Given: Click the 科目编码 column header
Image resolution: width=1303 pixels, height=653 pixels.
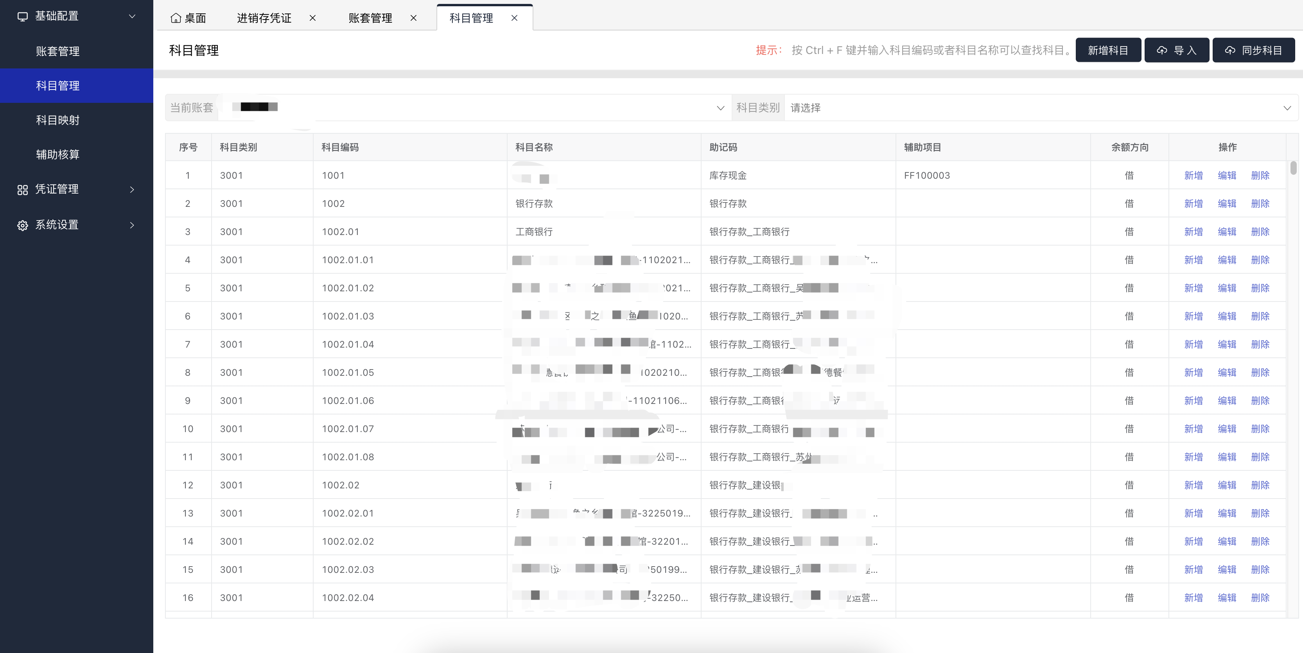Looking at the screenshot, I should tap(410, 147).
